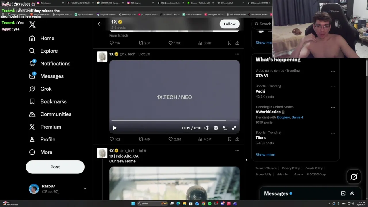Image resolution: width=368 pixels, height=207 pixels.
Task: Click the Razo97 profile avatar
Action: click(34, 189)
